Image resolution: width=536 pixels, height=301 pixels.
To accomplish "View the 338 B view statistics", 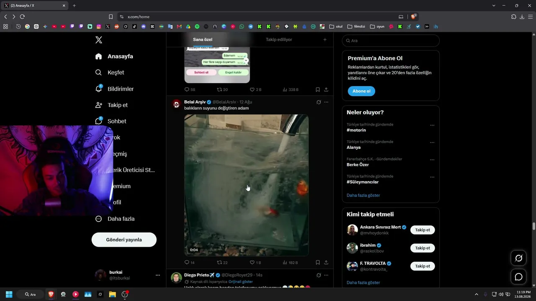I will (x=291, y=89).
